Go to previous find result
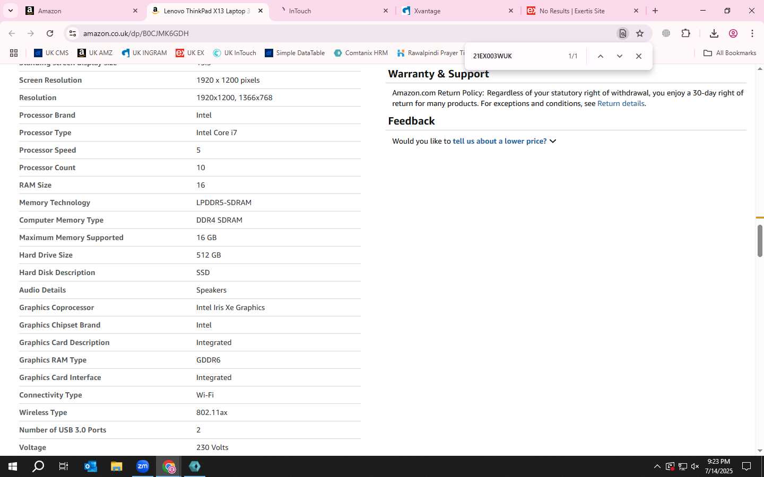The height and width of the screenshot is (477, 764). (x=601, y=56)
